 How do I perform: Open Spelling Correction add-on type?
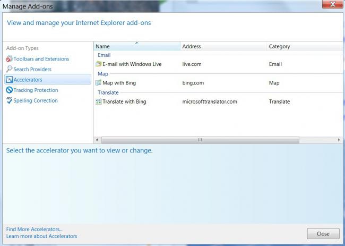[x=36, y=100]
